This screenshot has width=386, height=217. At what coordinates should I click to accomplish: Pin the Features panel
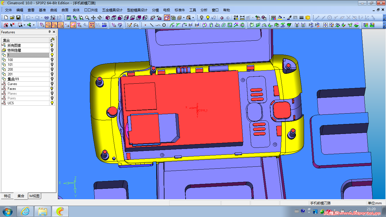point(49,32)
